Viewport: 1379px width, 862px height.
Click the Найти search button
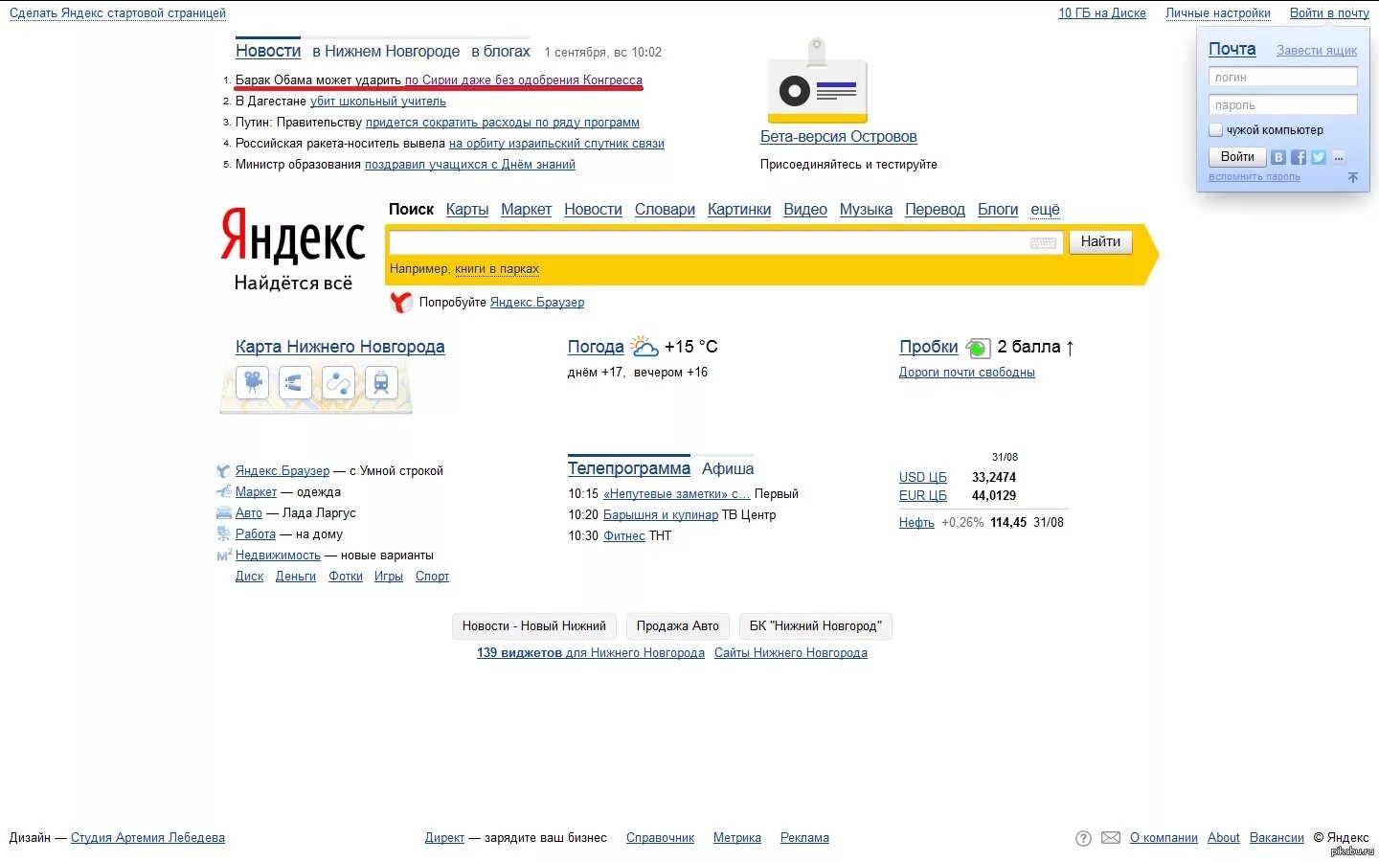coord(1100,242)
